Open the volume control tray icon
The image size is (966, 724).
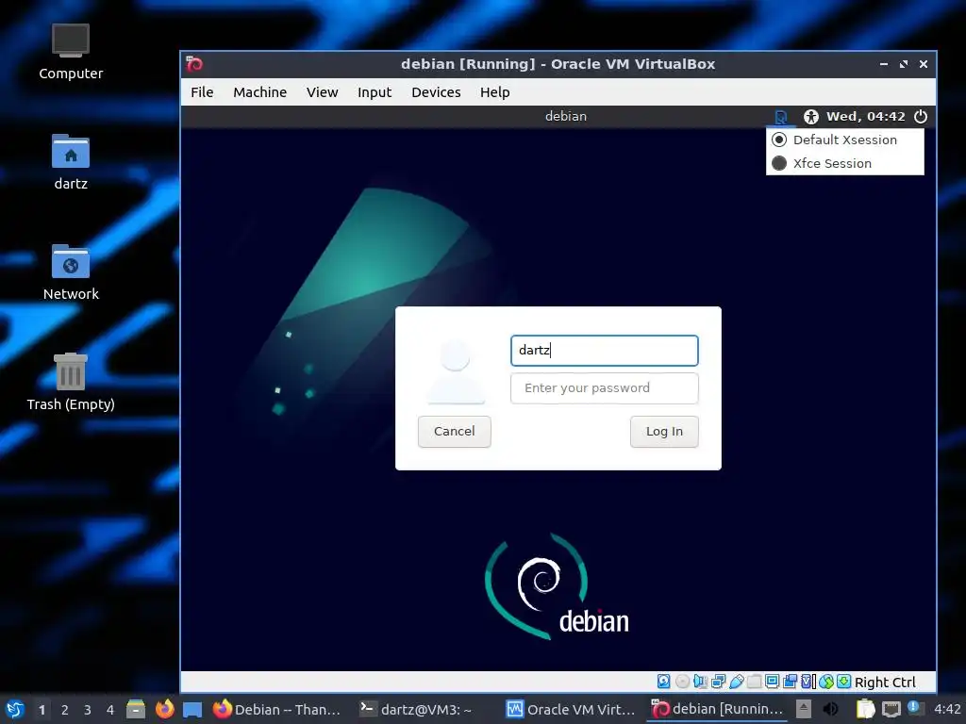click(x=830, y=709)
